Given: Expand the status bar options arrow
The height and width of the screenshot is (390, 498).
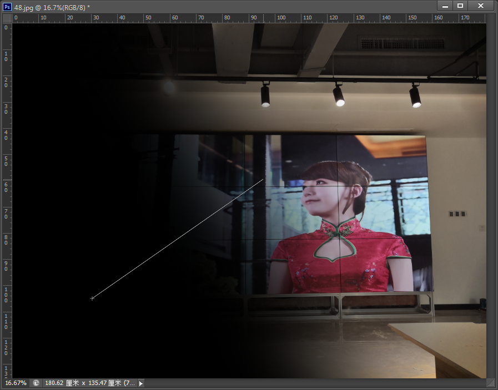Looking at the screenshot, I should [x=141, y=383].
